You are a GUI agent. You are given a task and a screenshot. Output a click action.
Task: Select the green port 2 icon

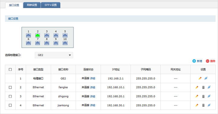pos(37,35)
